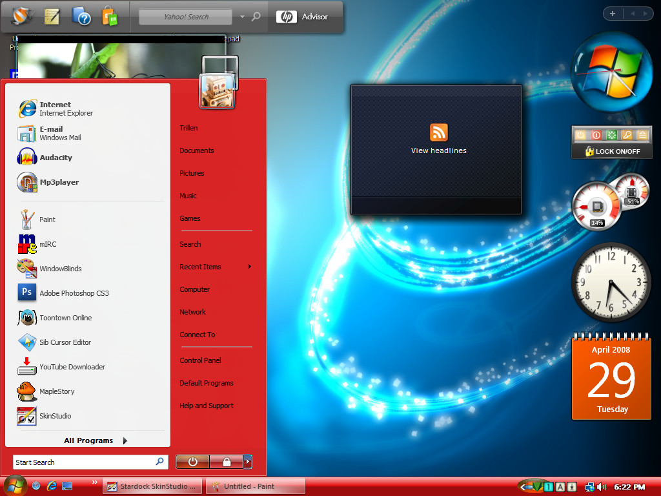
Task: Switch to Untitled - Paint taskbar button
Action: [256, 486]
